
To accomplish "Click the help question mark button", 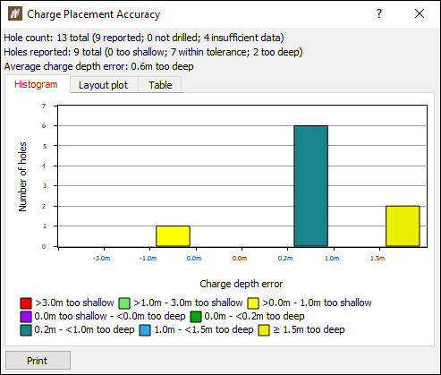I will tap(378, 13).
